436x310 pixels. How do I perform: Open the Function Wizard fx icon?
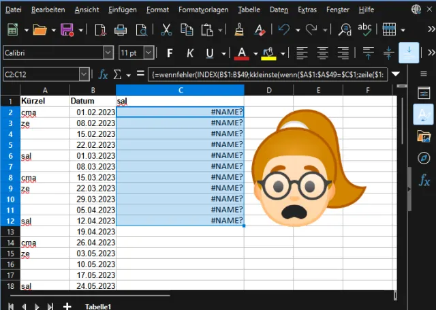104,74
